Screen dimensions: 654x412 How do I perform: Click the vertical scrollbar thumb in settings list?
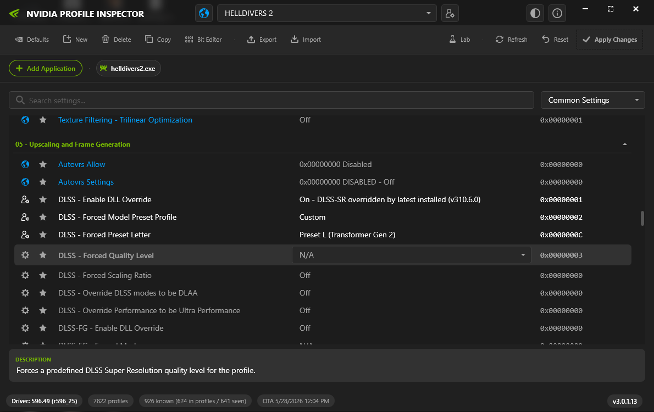[x=642, y=219]
